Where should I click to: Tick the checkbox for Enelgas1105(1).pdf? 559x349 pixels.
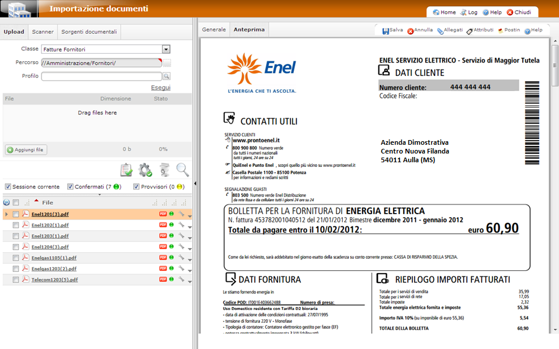click(16, 258)
